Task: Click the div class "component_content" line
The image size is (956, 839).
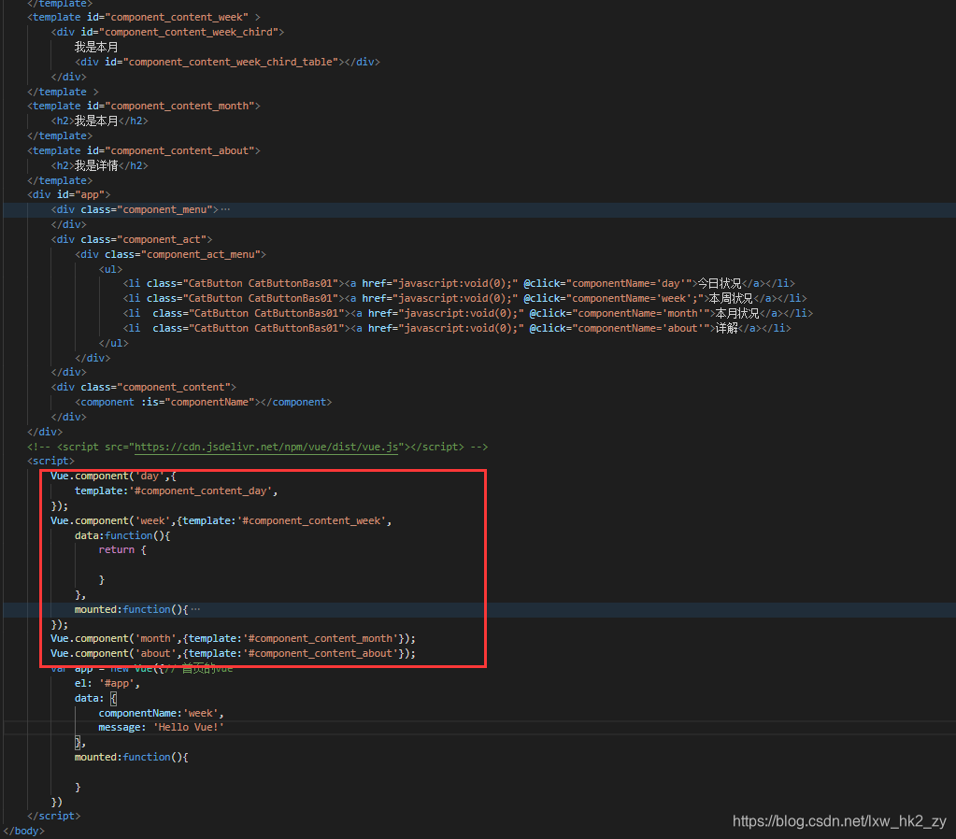Action: click(x=144, y=387)
